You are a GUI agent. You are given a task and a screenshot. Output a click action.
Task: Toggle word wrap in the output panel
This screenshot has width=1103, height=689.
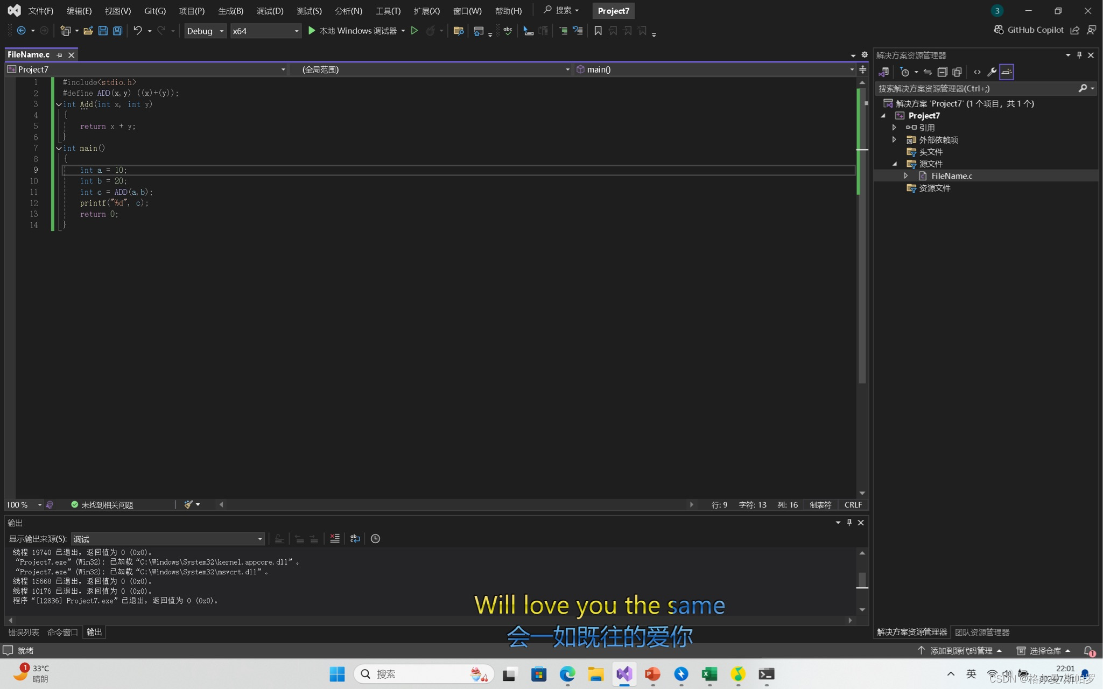[355, 538]
